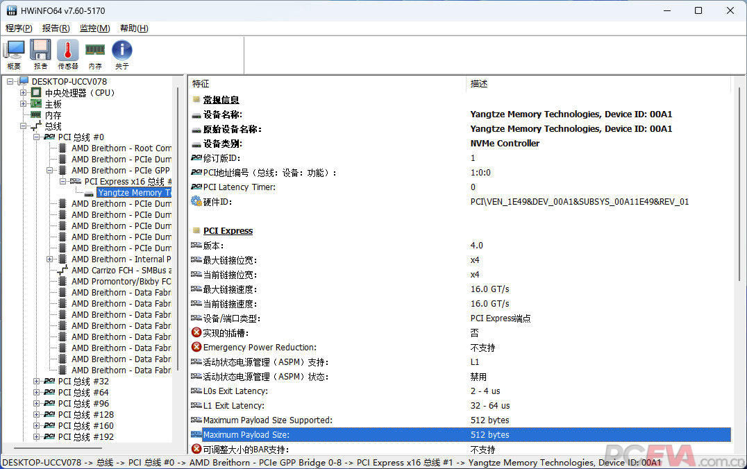Click the drive icon beside 设备名称

196,116
